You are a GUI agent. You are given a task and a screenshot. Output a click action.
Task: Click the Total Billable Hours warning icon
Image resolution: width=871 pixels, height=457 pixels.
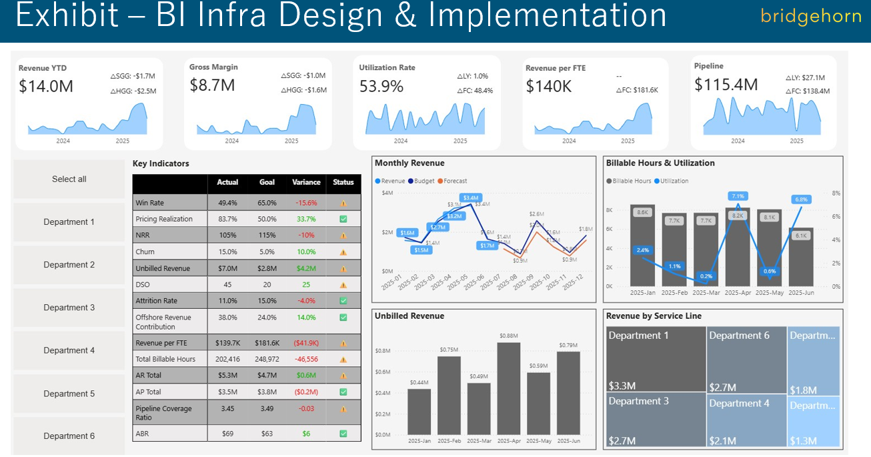[343, 359]
